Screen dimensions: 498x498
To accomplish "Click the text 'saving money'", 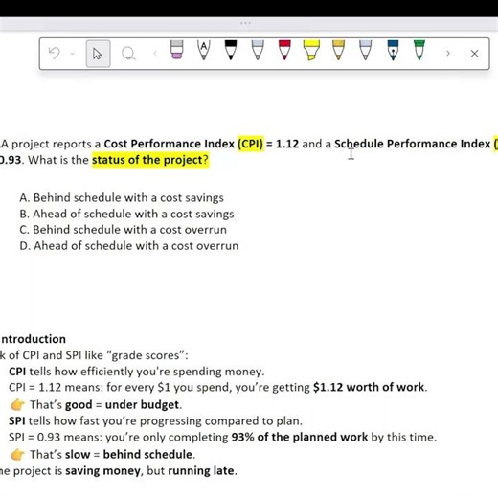I will coord(102,471).
